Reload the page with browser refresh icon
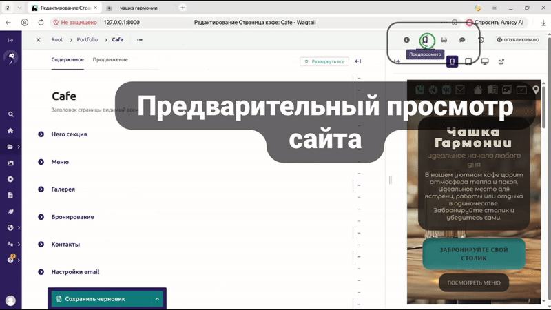This screenshot has height=310, width=551. 41,23
